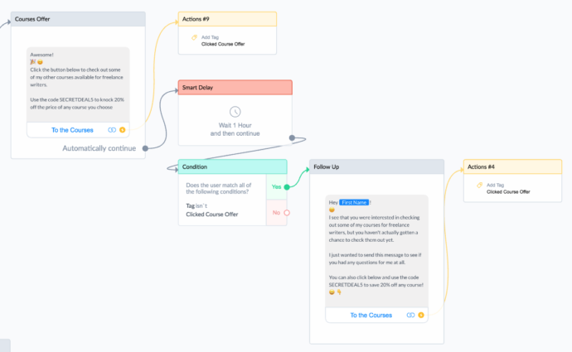This screenshot has width=572, height=352.
Task: Click the Awesome! message text in Courses Offer
Action: [x=41, y=55]
